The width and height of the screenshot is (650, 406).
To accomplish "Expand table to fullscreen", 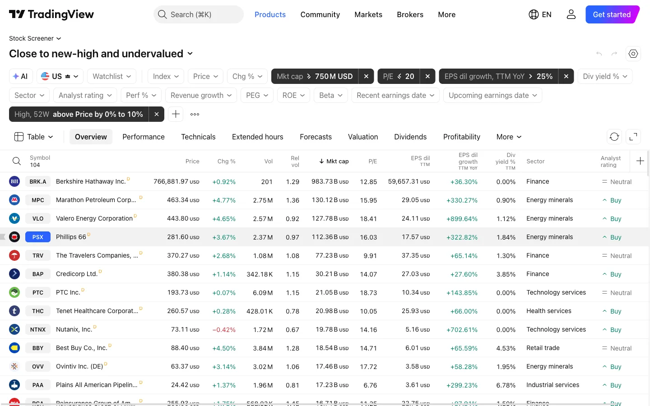I will tap(633, 137).
